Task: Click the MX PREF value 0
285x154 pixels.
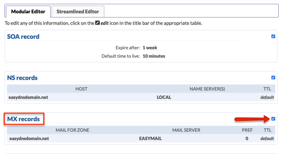Action: pyautogui.click(x=247, y=138)
